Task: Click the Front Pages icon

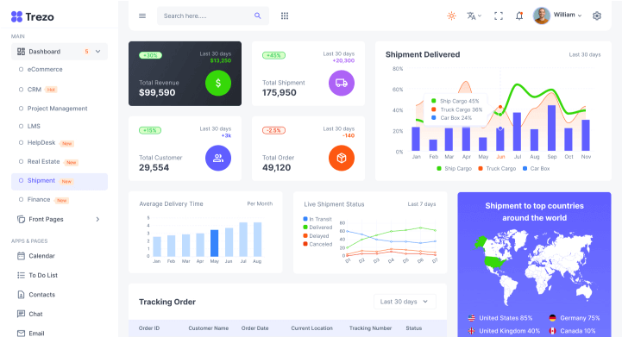Action: tap(21, 219)
